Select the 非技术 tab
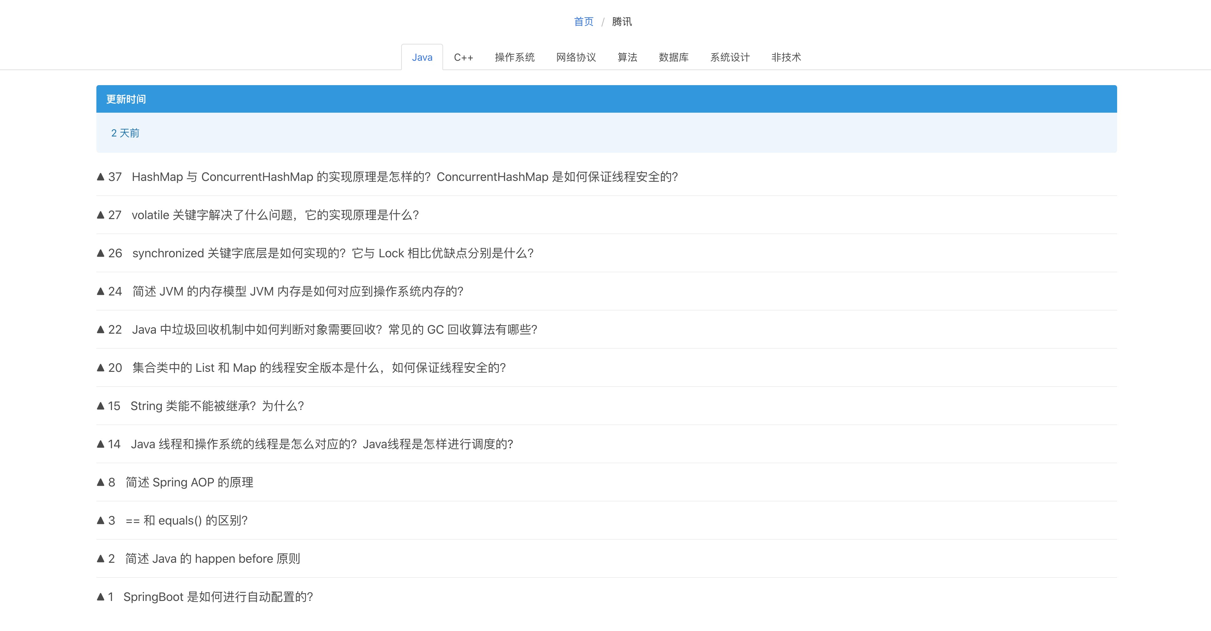 [x=785, y=57]
